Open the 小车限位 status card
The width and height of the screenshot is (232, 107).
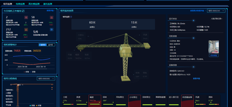(x=134, y=101)
